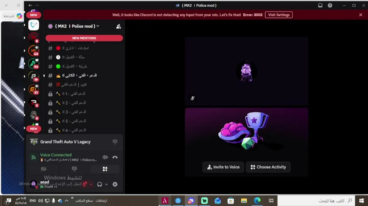Toggle deafen with the headphones icon
368x206 pixels.
point(99,184)
